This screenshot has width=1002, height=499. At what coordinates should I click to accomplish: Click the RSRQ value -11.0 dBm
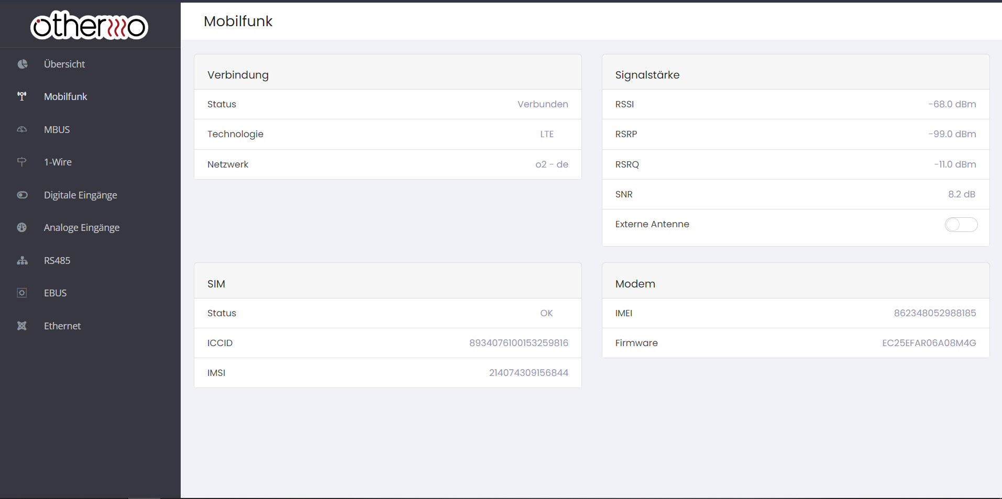(955, 164)
